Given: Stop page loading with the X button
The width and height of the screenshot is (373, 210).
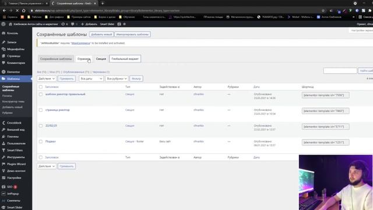Looking at the screenshot, I should pyautogui.click(x=17, y=10).
